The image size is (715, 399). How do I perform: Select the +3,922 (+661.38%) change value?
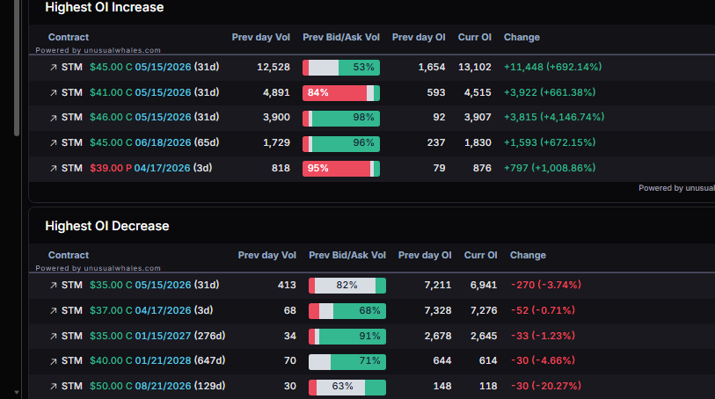click(x=550, y=92)
